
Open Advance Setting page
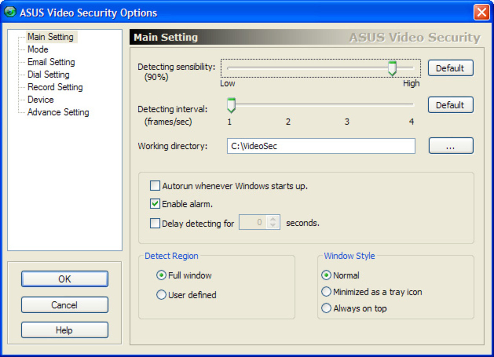click(x=58, y=112)
